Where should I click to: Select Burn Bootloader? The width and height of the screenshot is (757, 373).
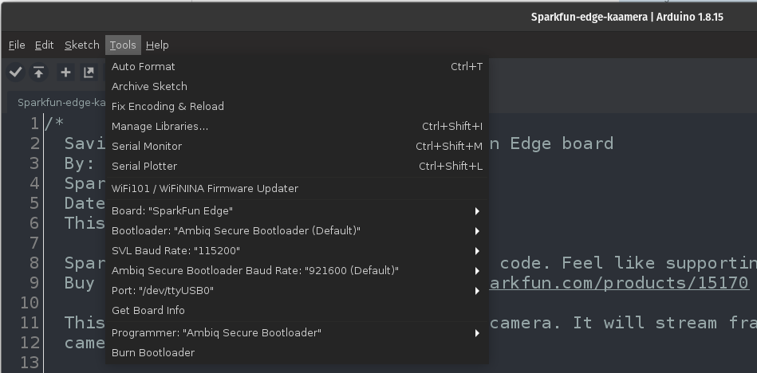point(153,353)
